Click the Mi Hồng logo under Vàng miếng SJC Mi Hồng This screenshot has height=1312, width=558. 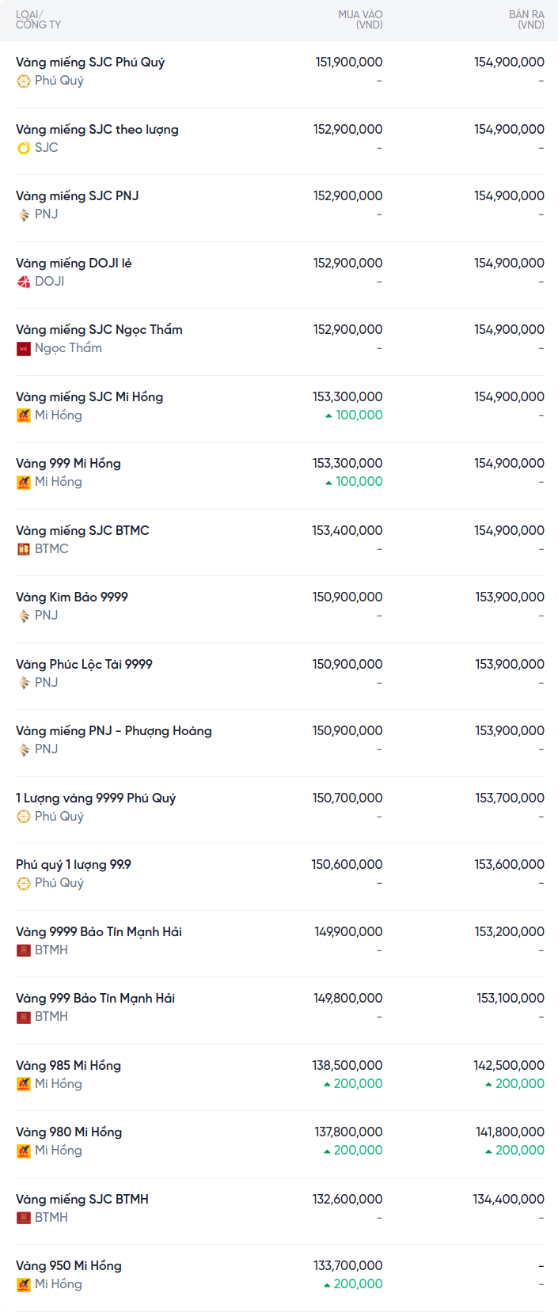point(24,415)
